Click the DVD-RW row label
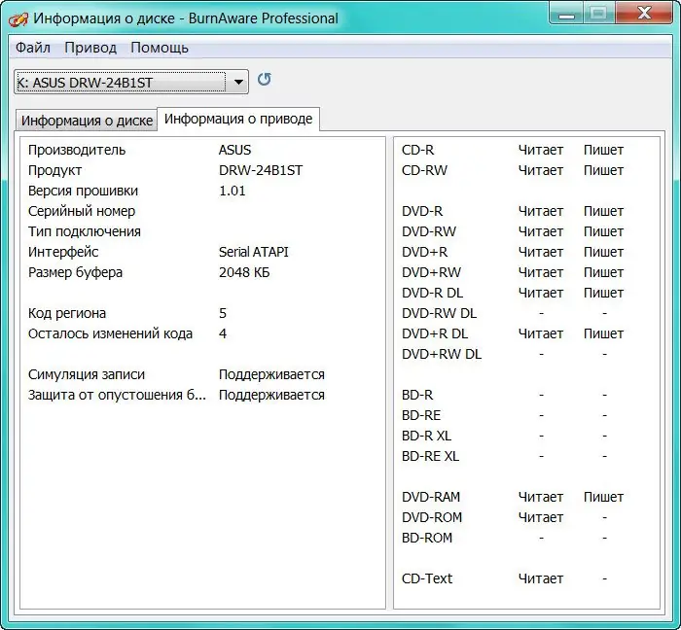 click(x=429, y=231)
